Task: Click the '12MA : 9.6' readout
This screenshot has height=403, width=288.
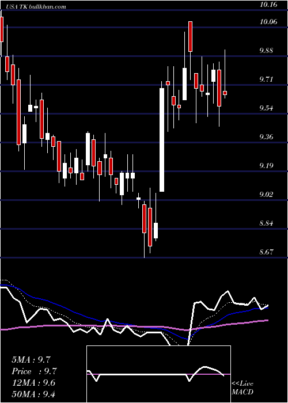Action: pos(33,383)
